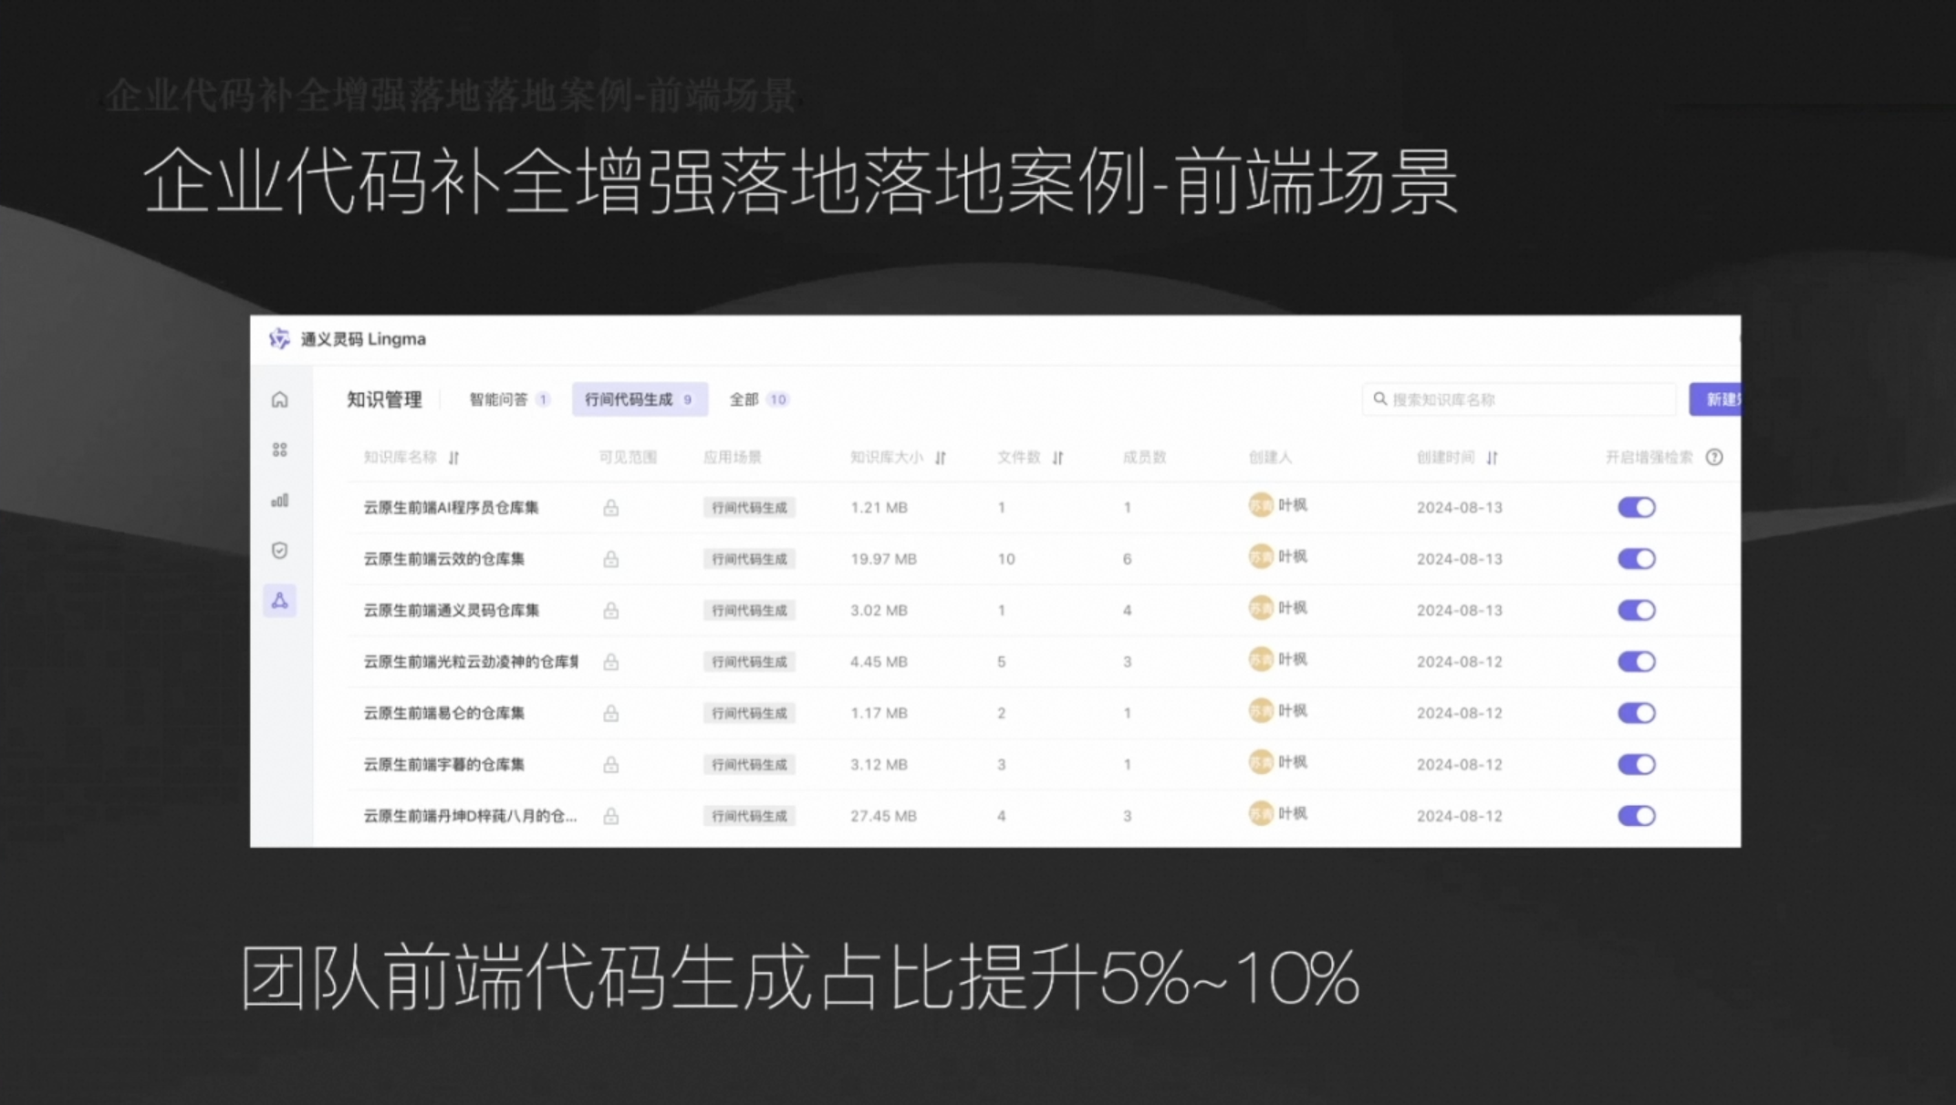
Task: Toggle enhanced retrieval for 云原生前端宇暮的仓库集
Action: [1636, 764]
